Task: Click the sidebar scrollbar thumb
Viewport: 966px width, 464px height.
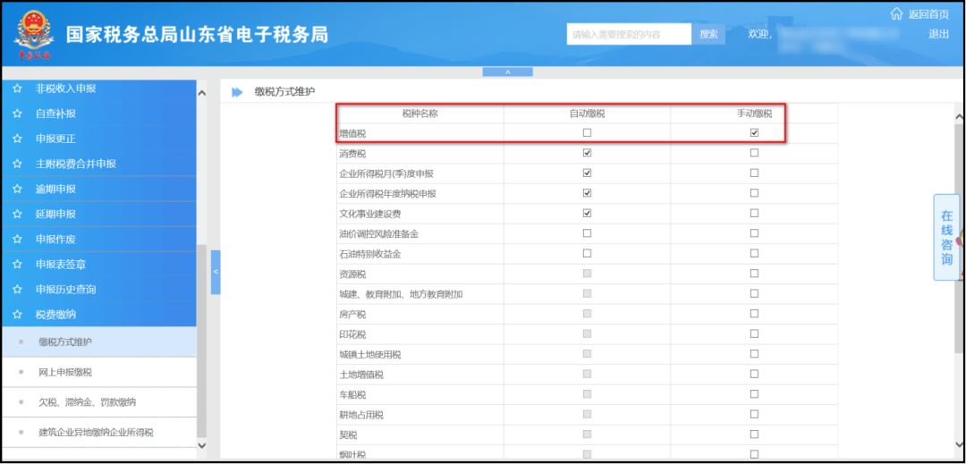Action: tap(201, 341)
